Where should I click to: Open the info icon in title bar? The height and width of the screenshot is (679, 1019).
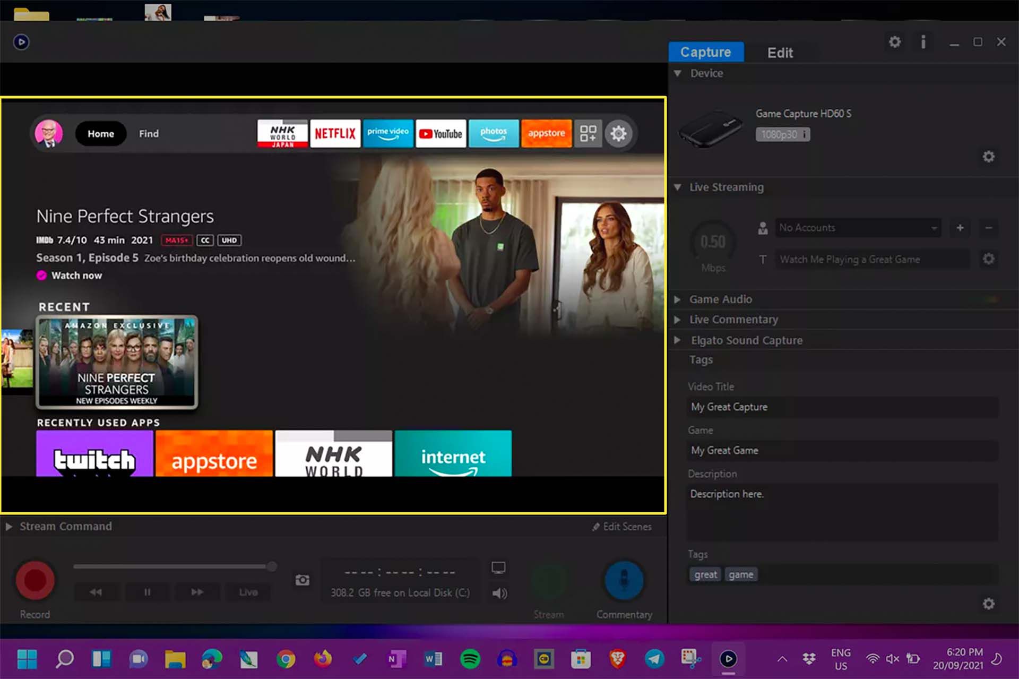(x=923, y=41)
